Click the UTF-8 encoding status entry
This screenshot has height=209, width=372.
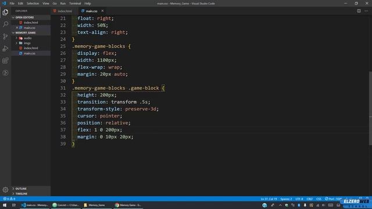point(299,199)
